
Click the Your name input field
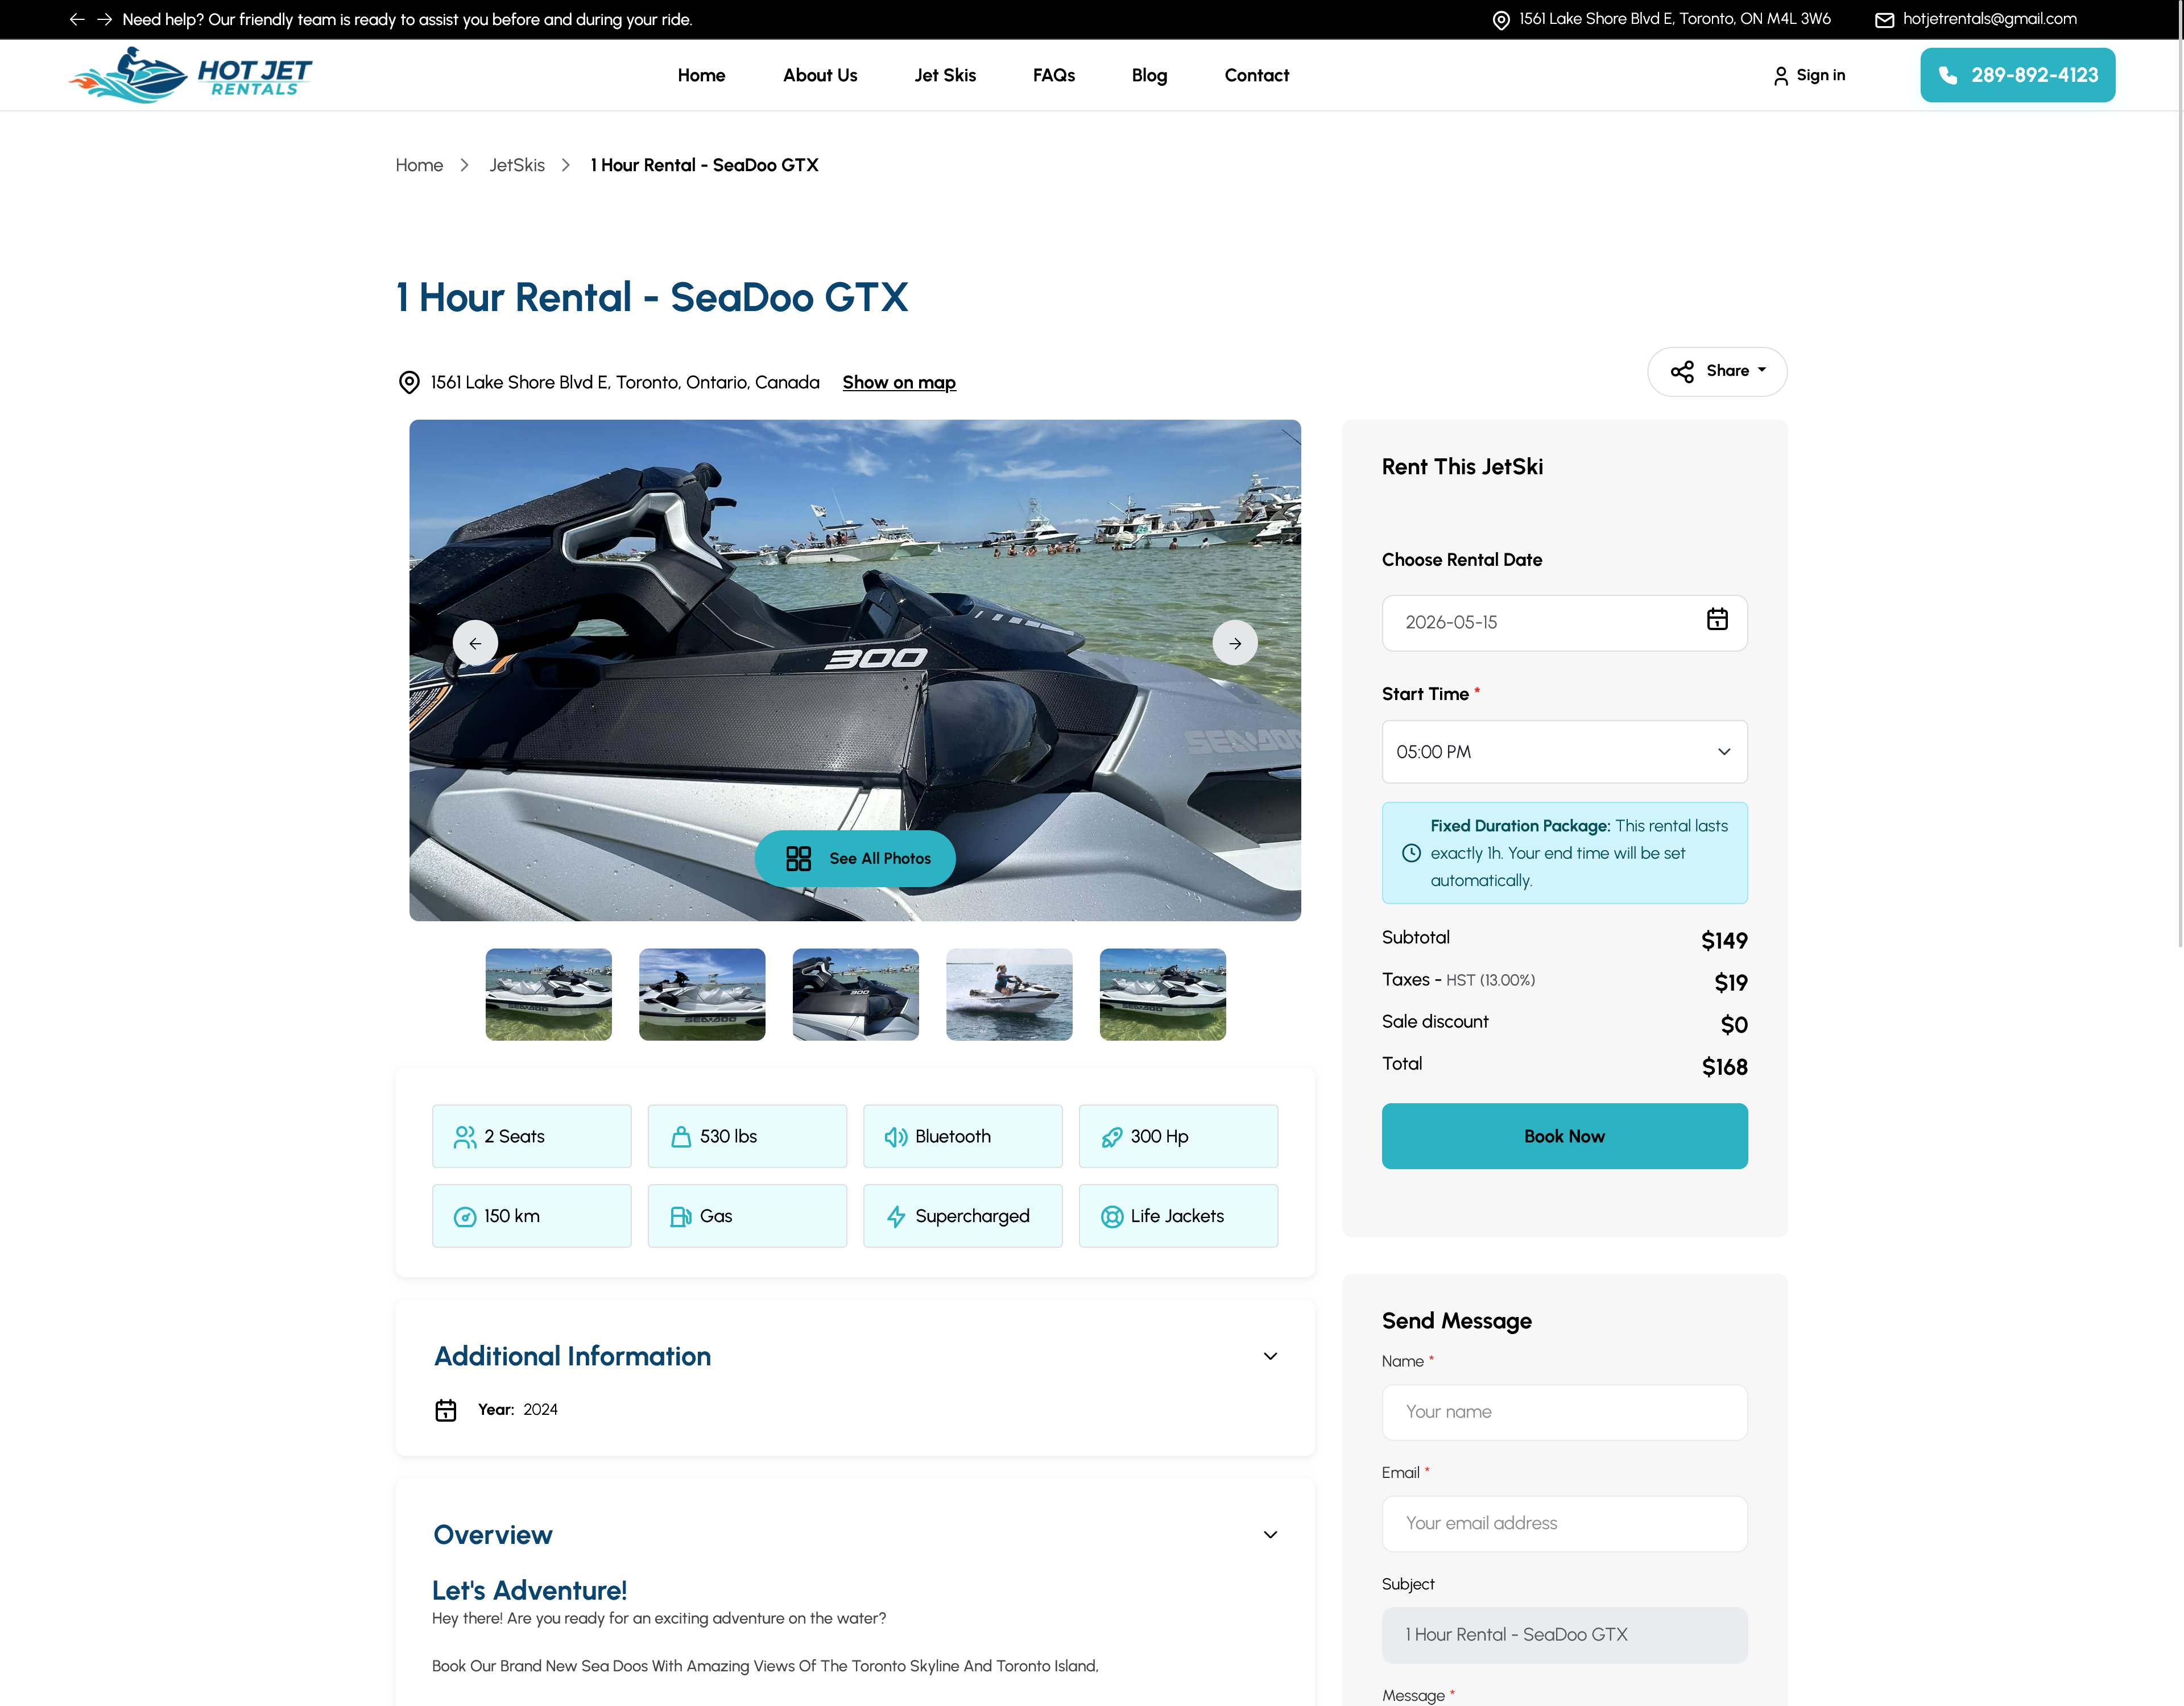[x=1564, y=1412]
